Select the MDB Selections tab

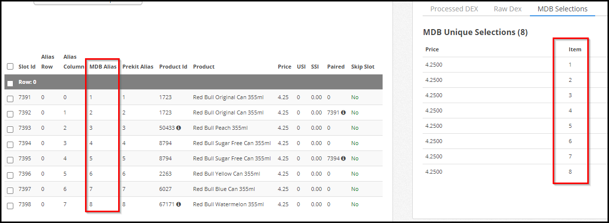(563, 9)
